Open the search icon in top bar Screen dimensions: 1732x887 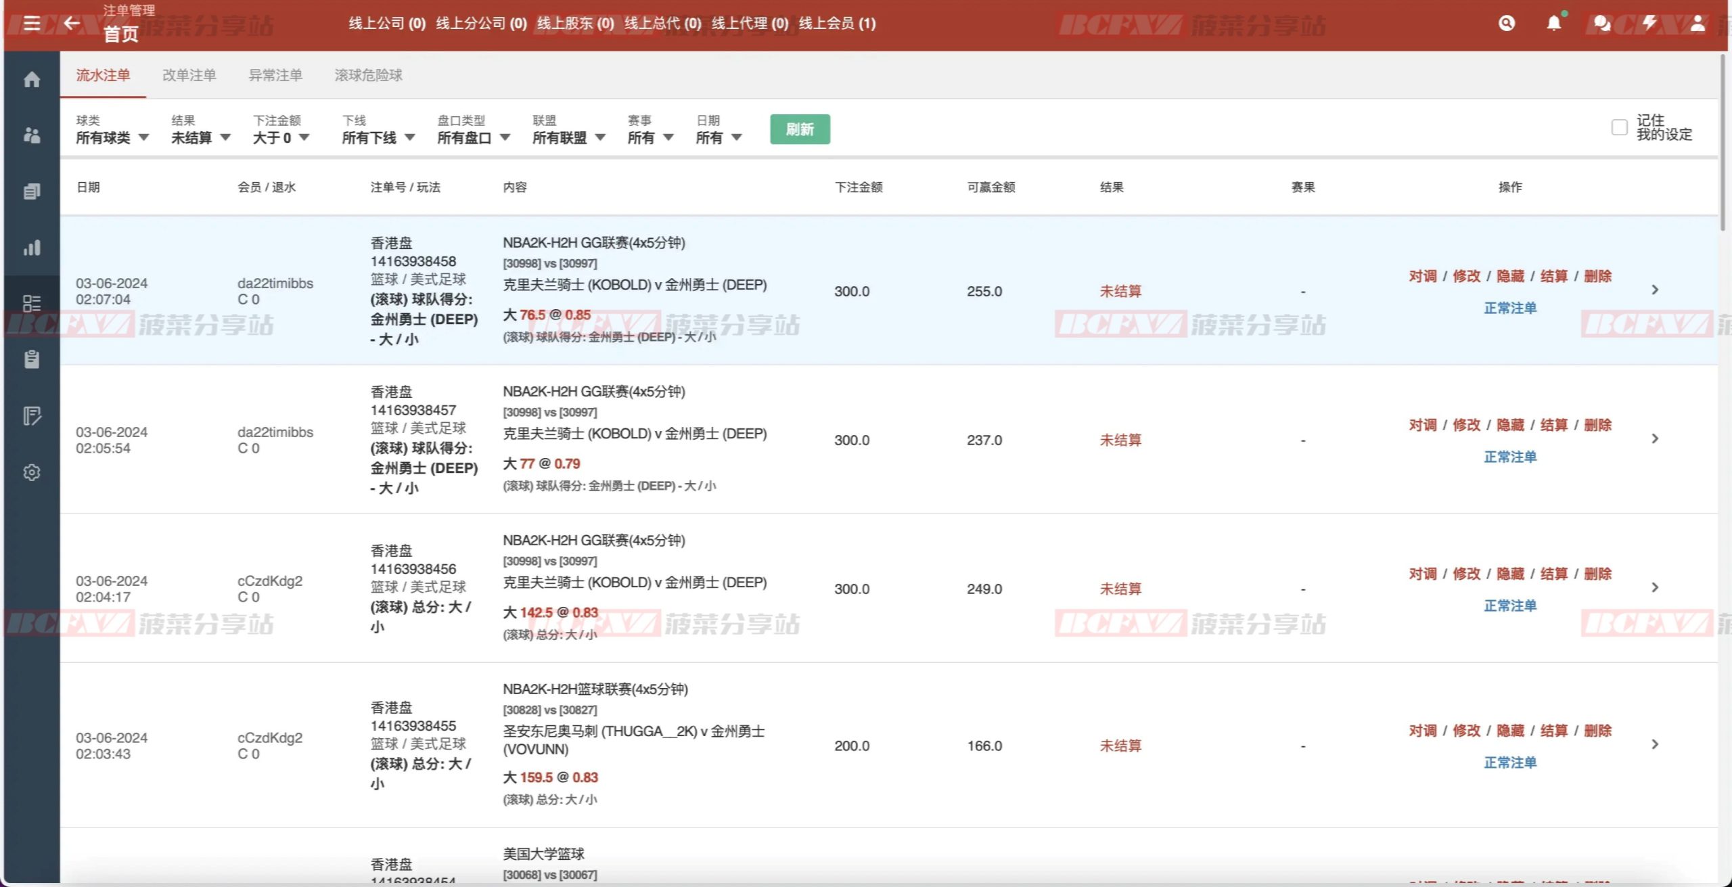click(1506, 24)
